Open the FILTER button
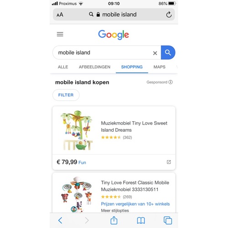Screen dimensions: 228x228 [66, 95]
